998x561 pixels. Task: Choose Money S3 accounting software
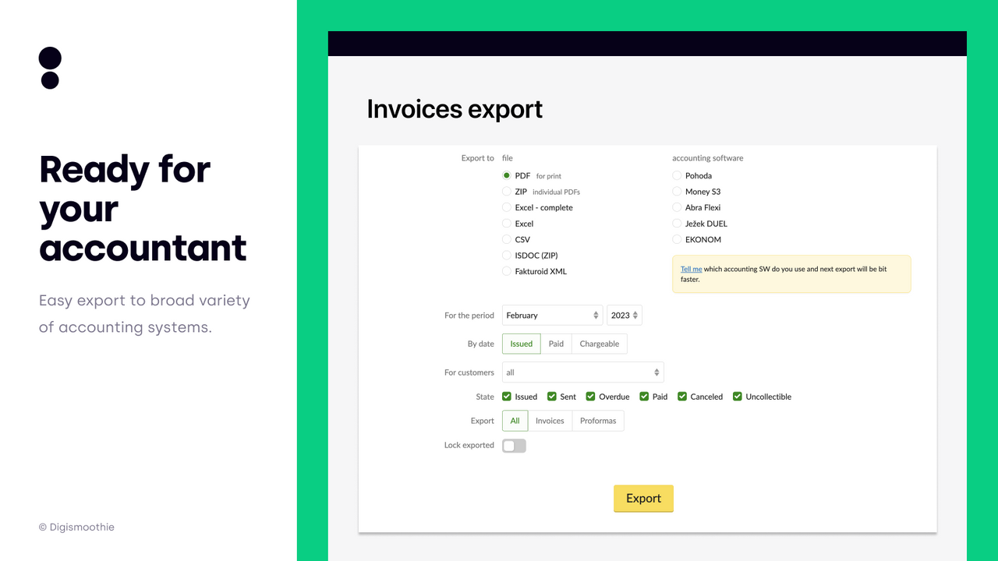[x=676, y=192]
